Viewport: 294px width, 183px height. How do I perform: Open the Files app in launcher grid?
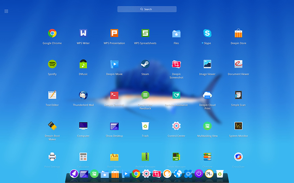[176, 34]
